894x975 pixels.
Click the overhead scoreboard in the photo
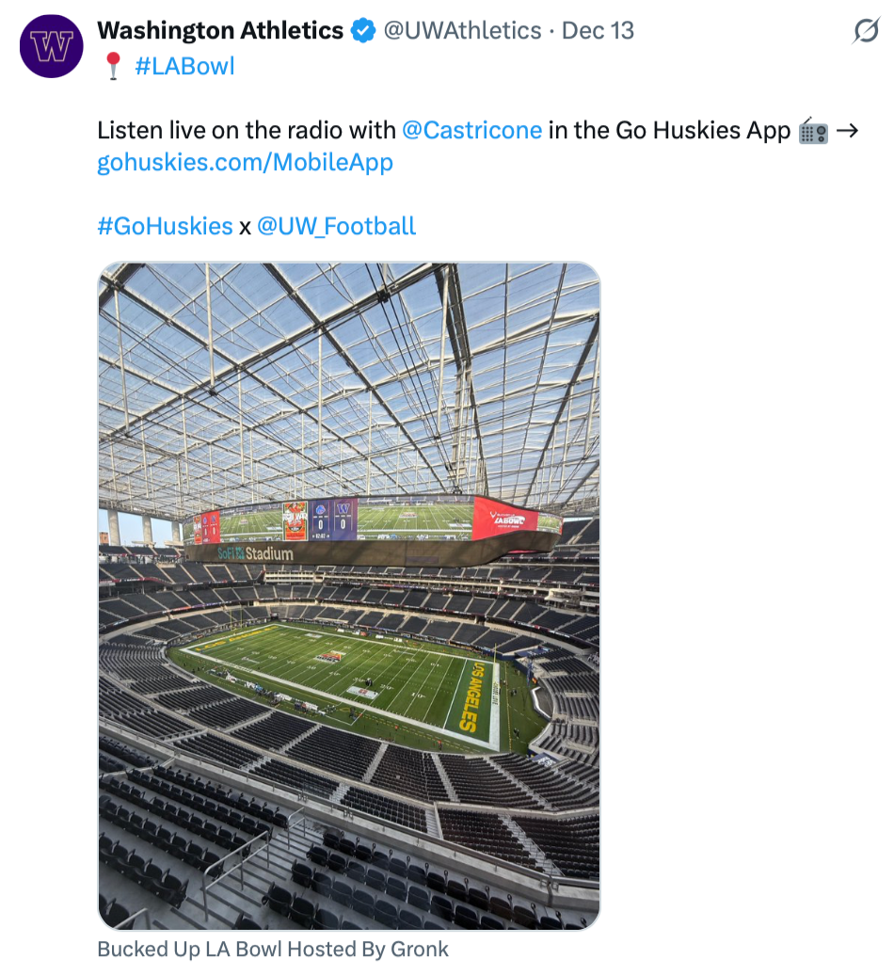coord(376,522)
